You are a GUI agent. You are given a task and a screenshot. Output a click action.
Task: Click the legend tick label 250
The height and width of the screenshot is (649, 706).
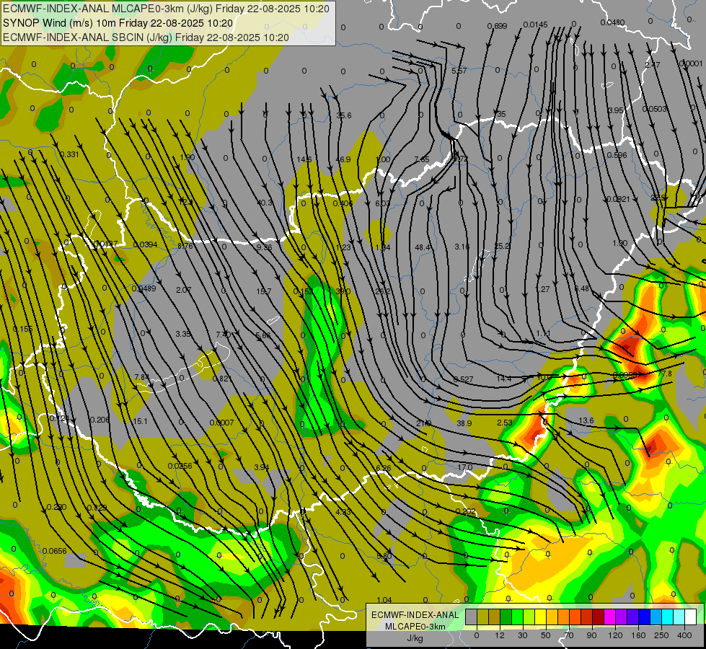pyautogui.click(x=661, y=635)
